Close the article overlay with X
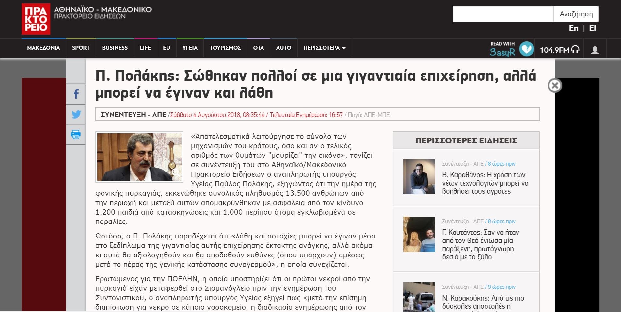621x312 pixels. coord(554,86)
